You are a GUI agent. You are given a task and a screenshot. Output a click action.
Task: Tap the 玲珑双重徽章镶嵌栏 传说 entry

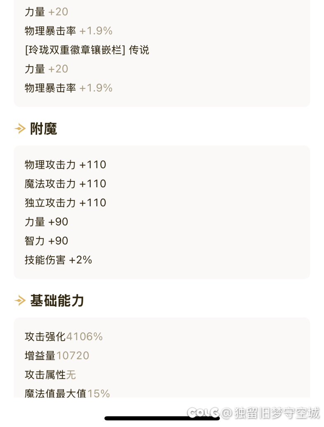[x=87, y=50]
